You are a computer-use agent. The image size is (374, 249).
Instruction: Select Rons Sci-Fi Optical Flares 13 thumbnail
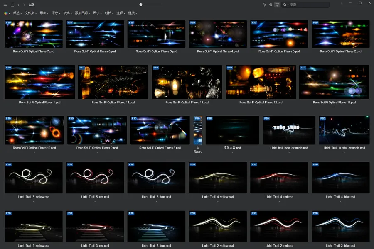coord(187,82)
